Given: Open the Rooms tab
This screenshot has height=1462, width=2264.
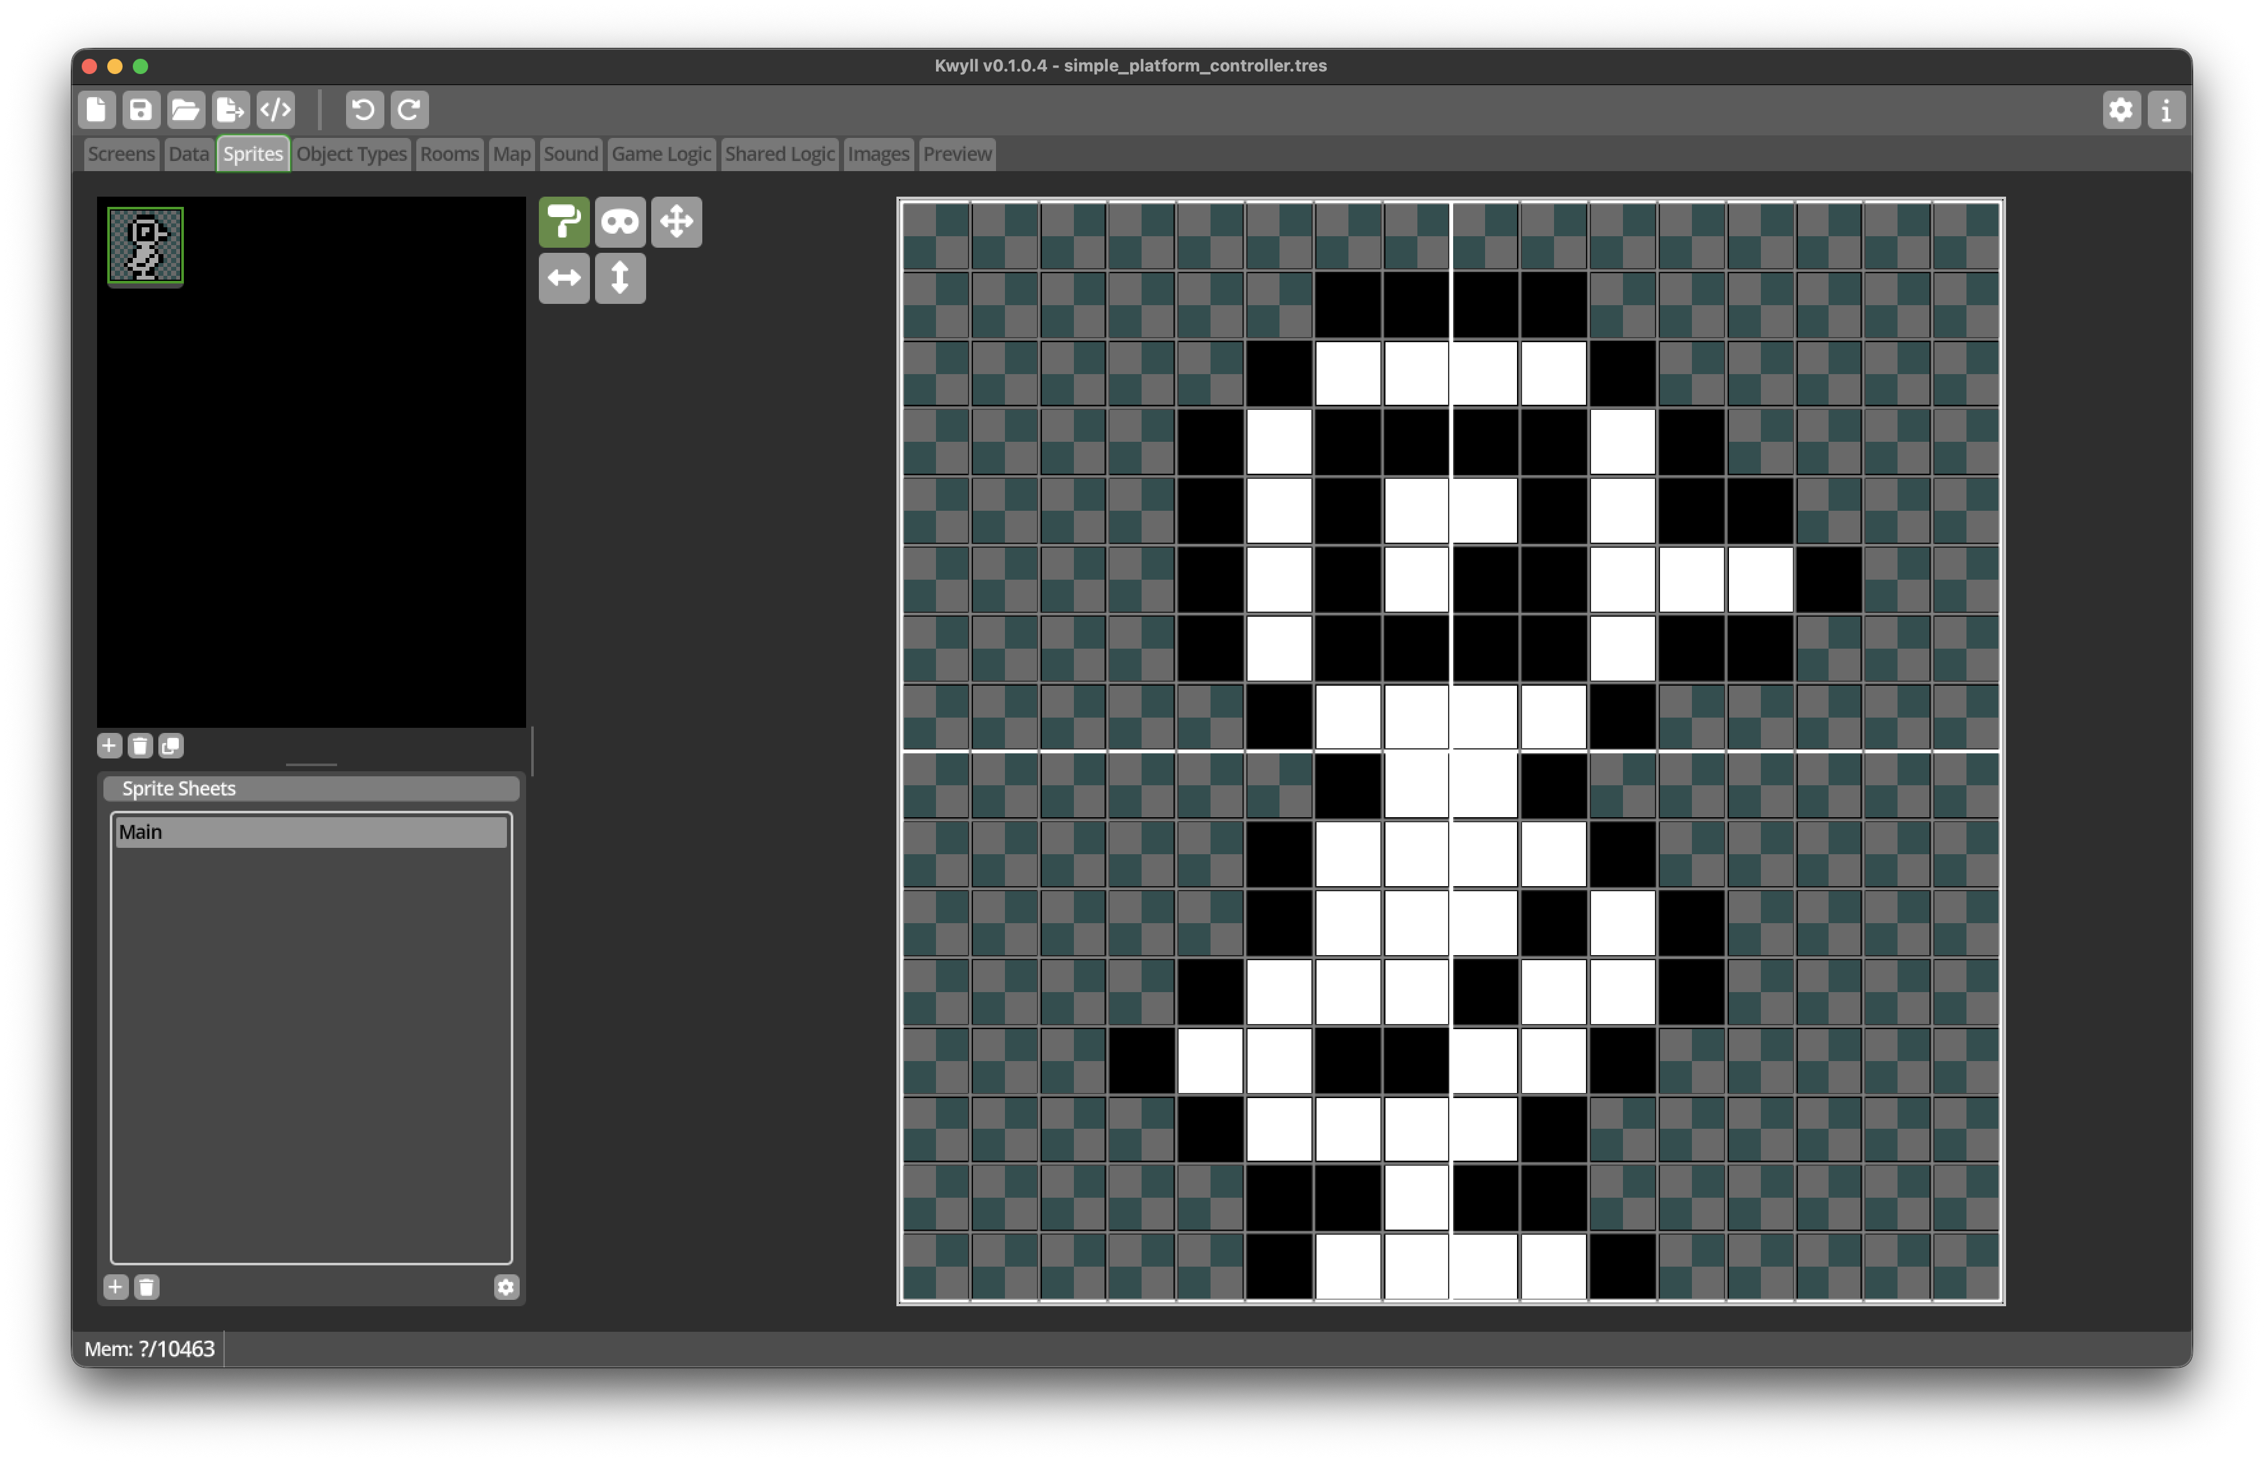Looking at the screenshot, I should (449, 154).
